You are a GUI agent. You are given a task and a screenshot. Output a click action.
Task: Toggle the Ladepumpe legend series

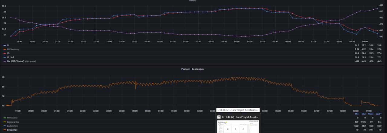12,125
